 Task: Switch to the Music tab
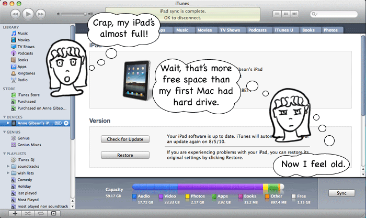click(182, 30)
